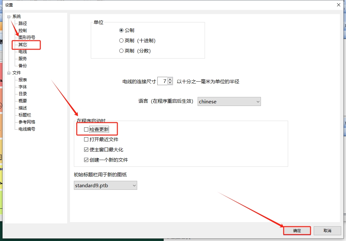The height and width of the screenshot is (241, 346).
Task: Collapse the 系统 tree node
Action: [x=9, y=17]
